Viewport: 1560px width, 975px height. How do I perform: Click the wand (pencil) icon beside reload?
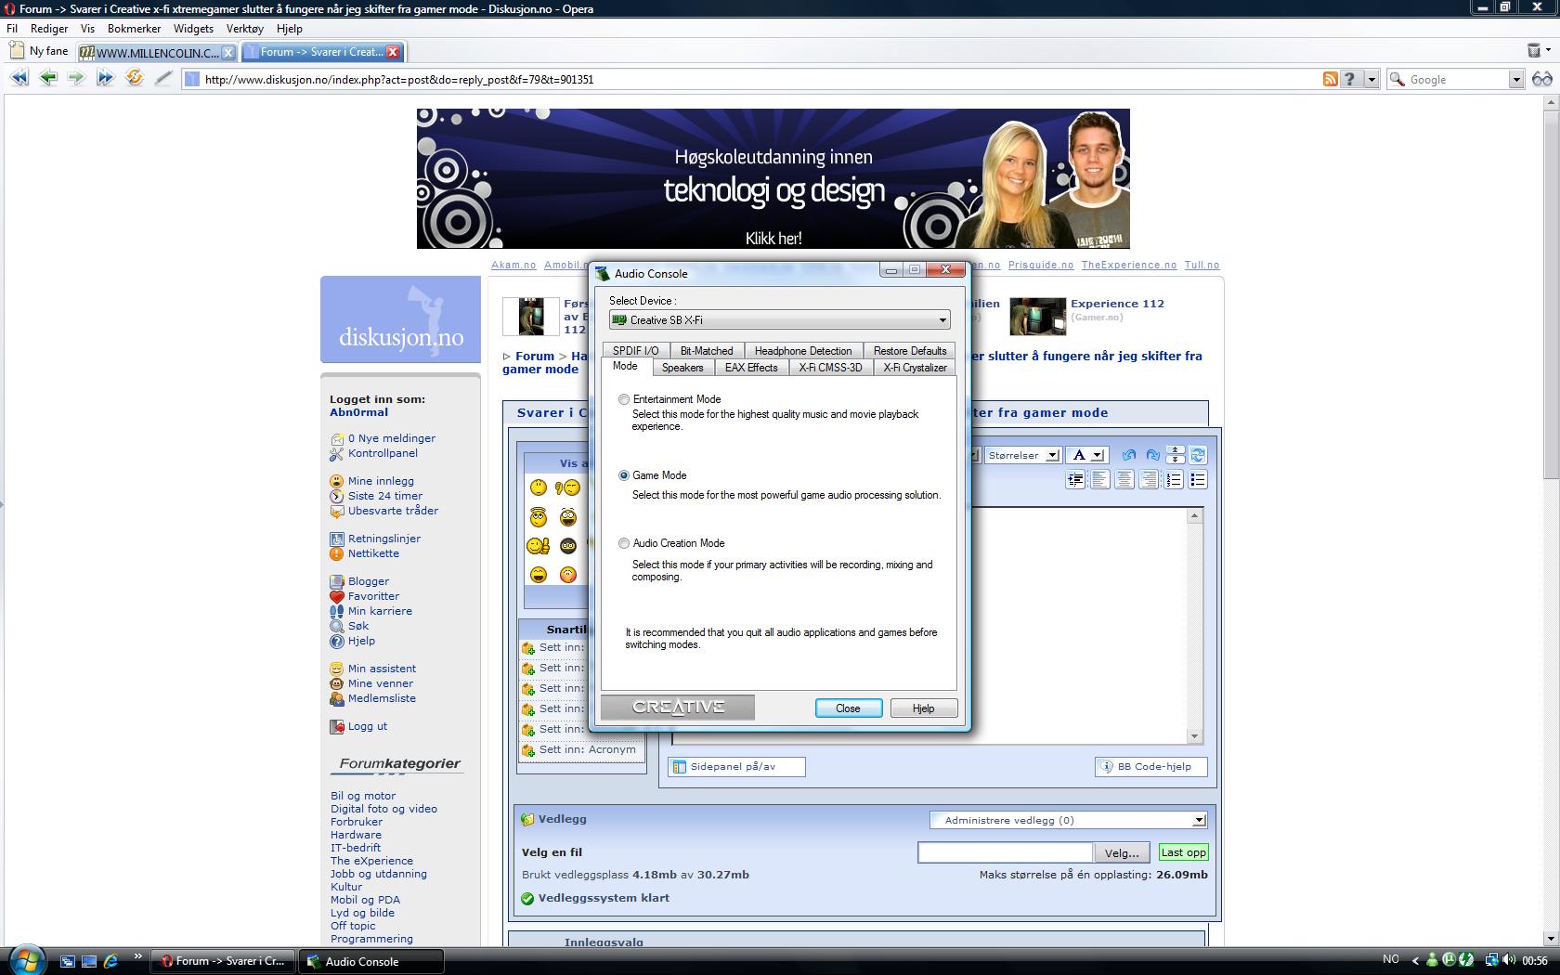coord(163,79)
